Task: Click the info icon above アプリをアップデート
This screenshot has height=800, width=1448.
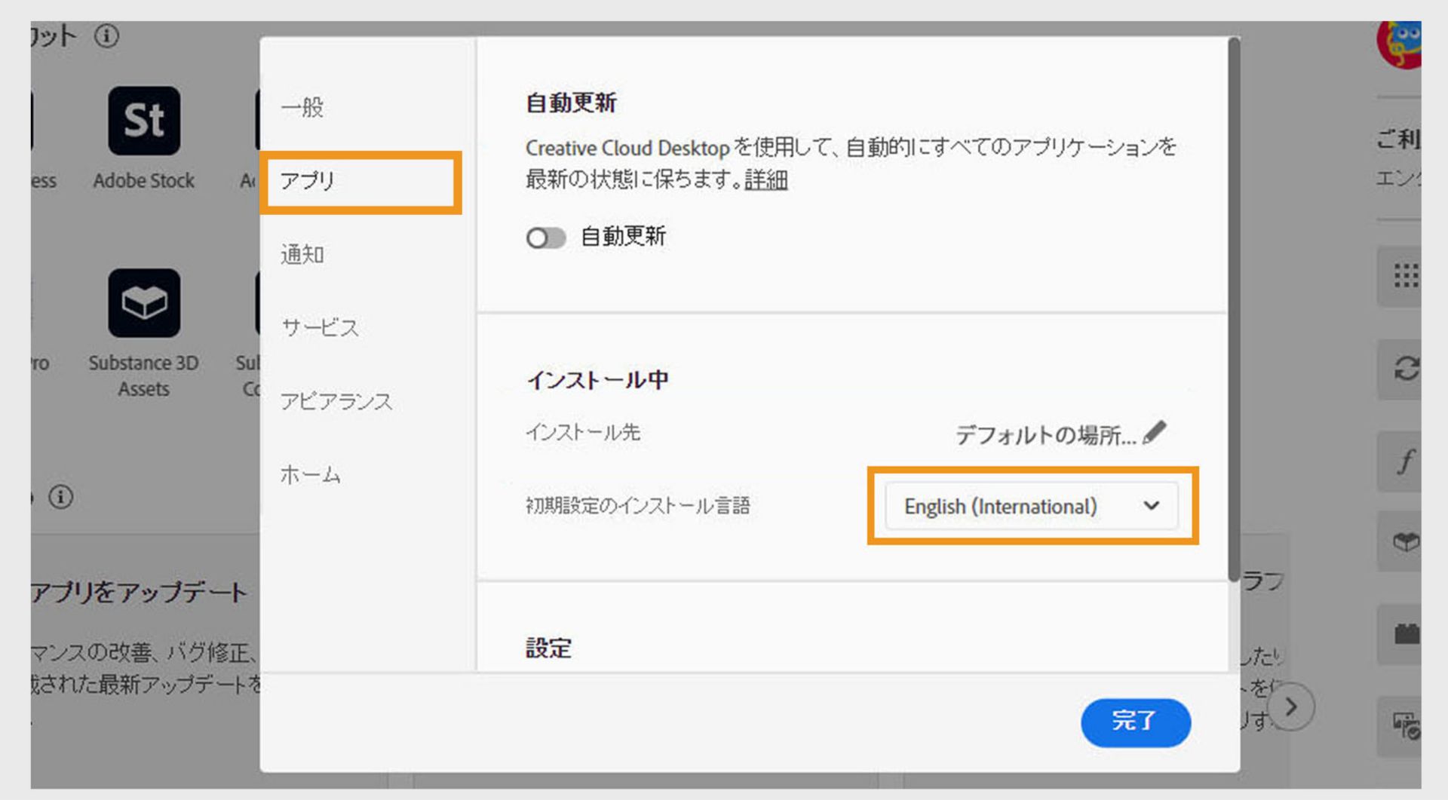Action: pyautogui.click(x=61, y=497)
